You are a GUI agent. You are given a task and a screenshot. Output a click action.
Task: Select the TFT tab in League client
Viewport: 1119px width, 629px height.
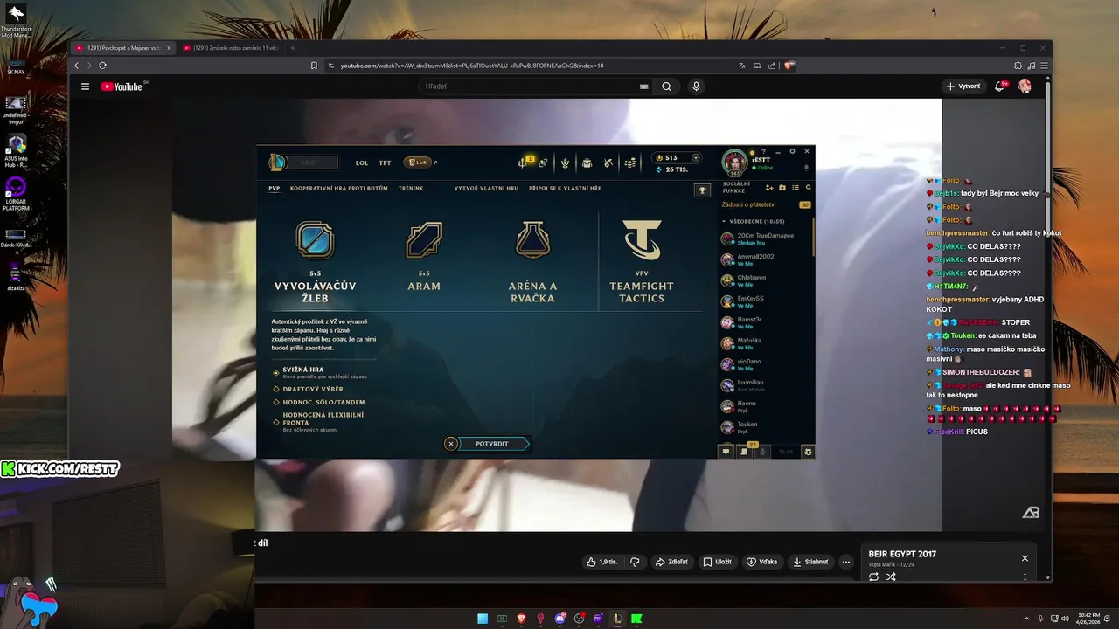[385, 162]
